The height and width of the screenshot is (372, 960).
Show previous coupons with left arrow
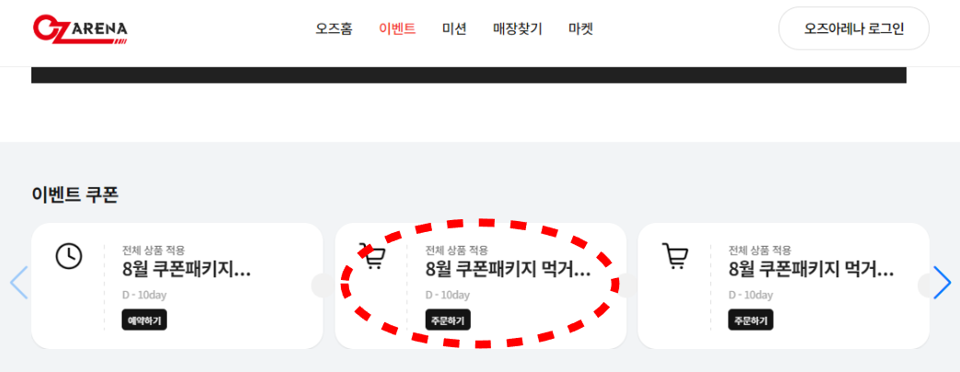[19, 283]
